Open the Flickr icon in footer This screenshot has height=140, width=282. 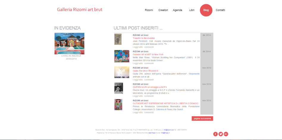coord(226,134)
